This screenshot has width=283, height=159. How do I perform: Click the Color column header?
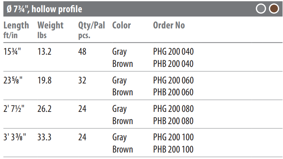point(121,25)
